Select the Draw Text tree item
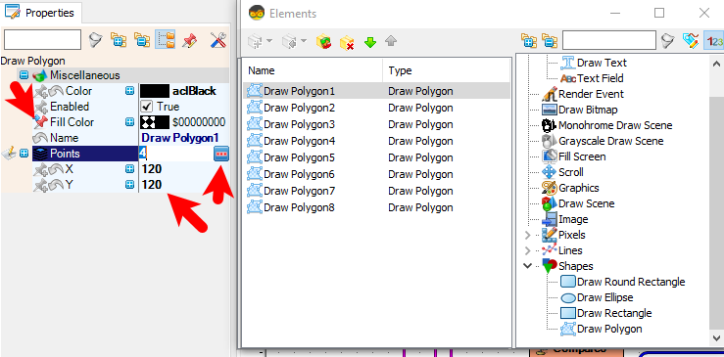This screenshot has width=724, height=357. point(602,63)
